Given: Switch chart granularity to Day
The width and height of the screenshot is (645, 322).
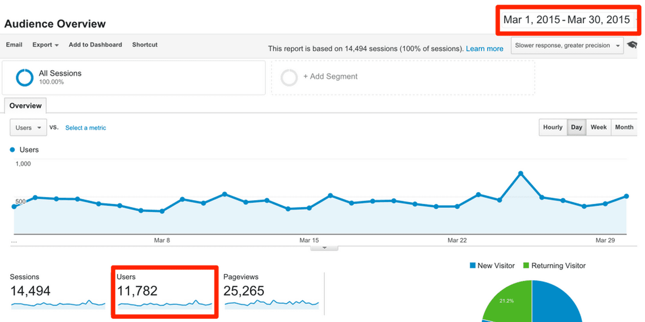Looking at the screenshot, I should [577, 128].
